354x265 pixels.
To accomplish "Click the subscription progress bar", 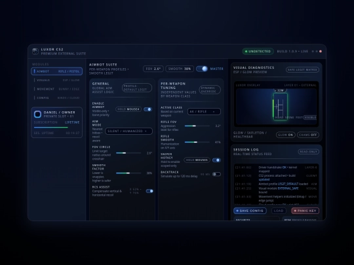I will coord(56,128).
